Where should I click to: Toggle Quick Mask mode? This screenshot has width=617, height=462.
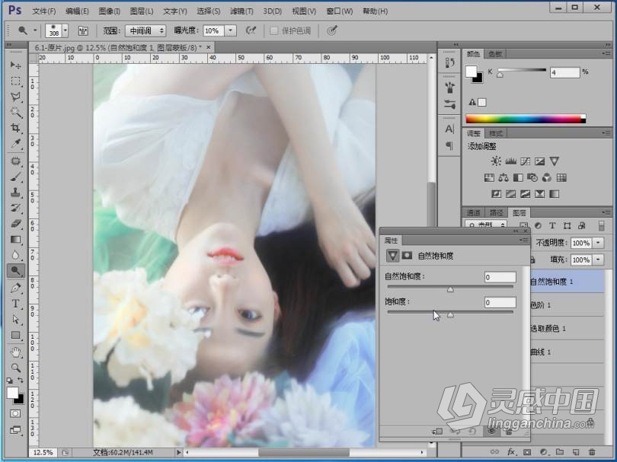click(15, 413)
